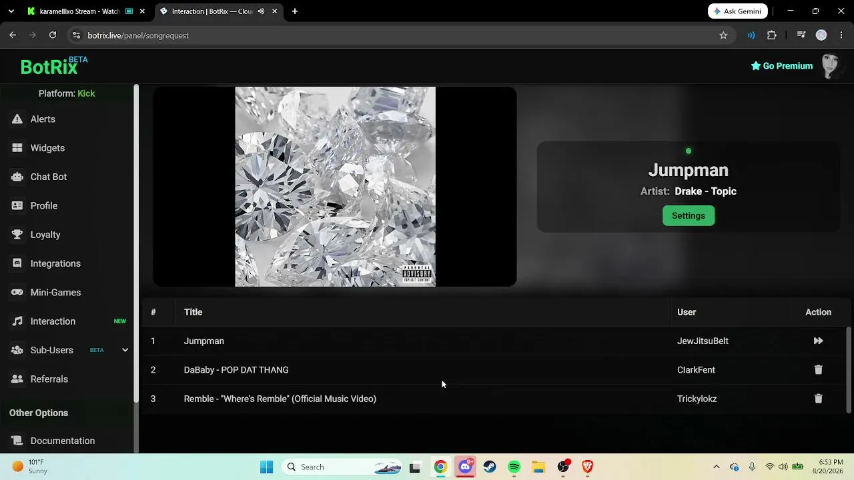Open the Widgets sidebar section

47,148
